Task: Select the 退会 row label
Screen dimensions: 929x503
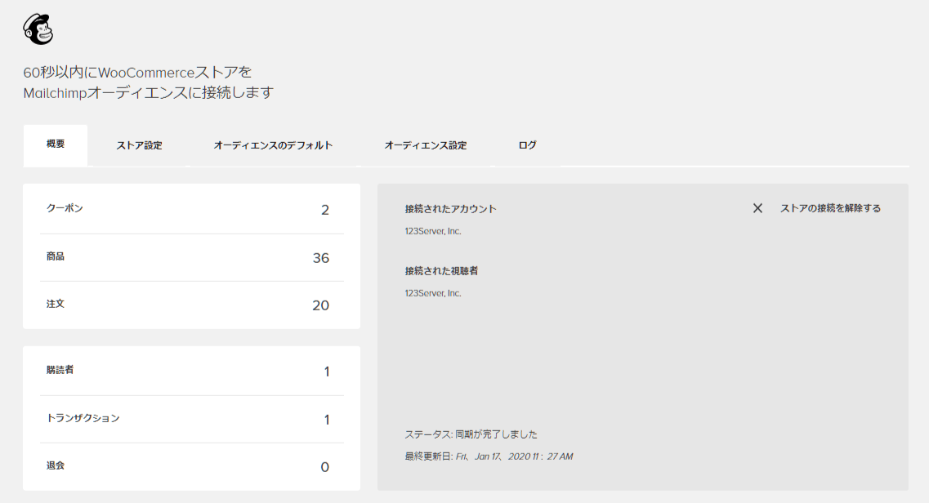Action: (x=55, y=465)
